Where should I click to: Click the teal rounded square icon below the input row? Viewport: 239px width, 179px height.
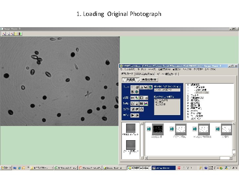click(137, 92)
